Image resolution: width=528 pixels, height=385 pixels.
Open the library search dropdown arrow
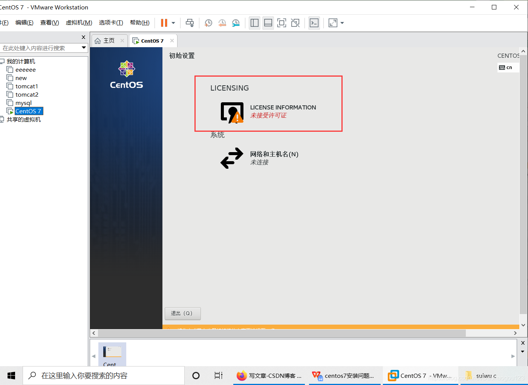(x=84, y=48)
